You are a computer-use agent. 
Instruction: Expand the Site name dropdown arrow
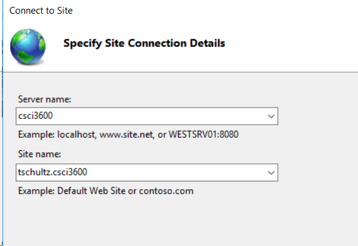(271, 173)
